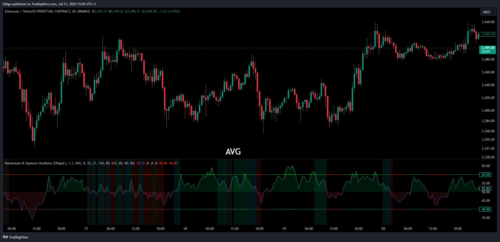Select the 3,520.39 price label
The width and height of the screenshot is (500, 242).
tap(488, 34)
